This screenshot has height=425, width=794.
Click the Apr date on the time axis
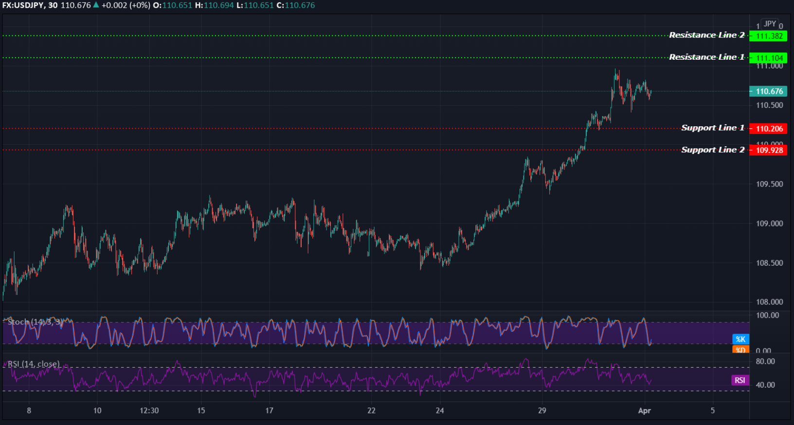(x=644, y=411)
